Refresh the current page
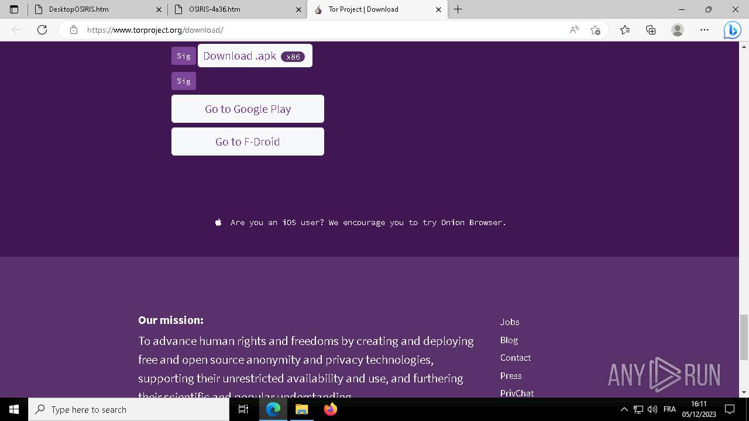Screen dimensions: 749x421 [42, 30]
